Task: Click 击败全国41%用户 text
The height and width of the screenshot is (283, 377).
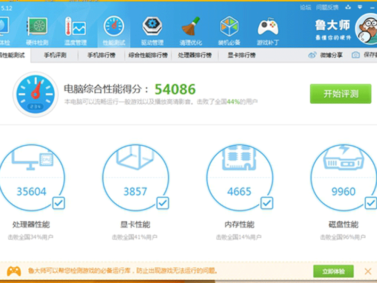Action: point(135,237)
